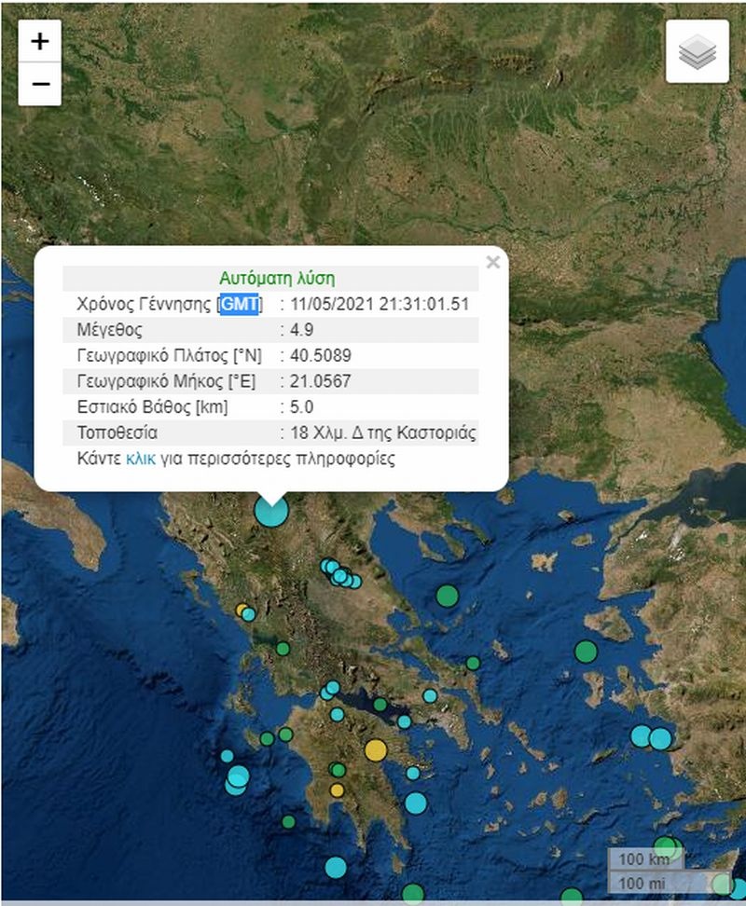Click the cyan marker cluster in Thessaly
Image resolution: width=746 pixels, height=906 pixels.
[x=340, y=574]
